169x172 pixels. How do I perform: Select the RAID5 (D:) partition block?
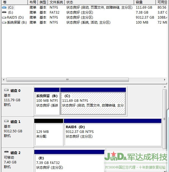tap(113, 132)
